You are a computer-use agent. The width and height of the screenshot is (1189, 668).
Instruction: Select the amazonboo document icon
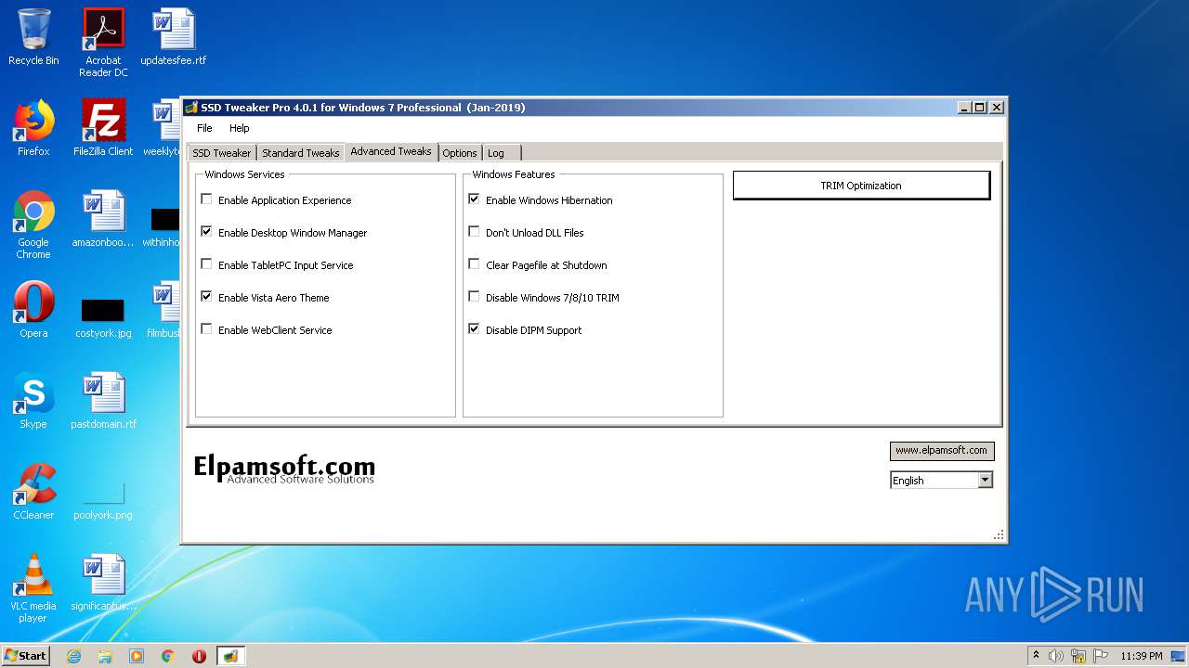103,219
